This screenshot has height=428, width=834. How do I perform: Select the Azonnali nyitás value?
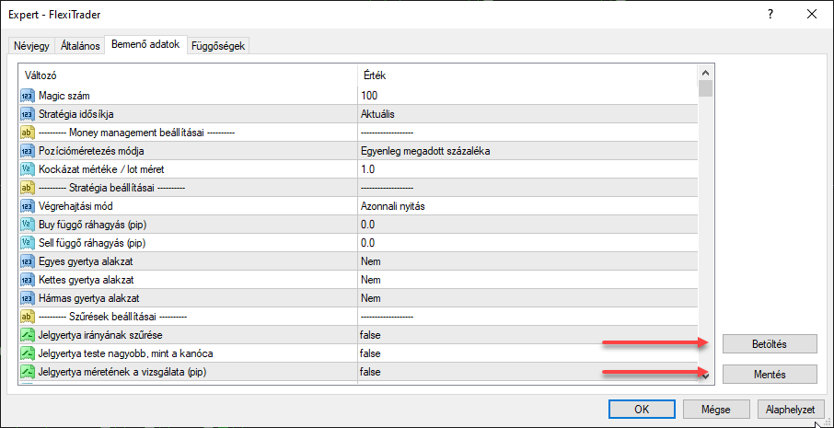(392, 206)
